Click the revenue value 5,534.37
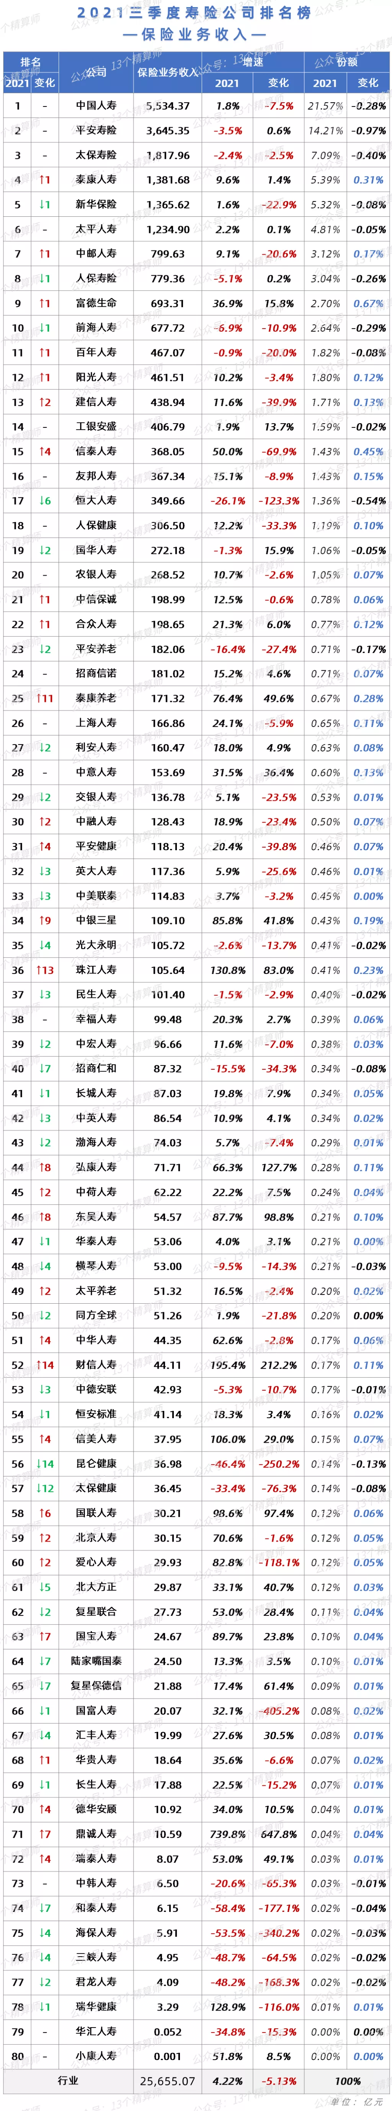Screen dimensions: 392x2111 coord(168,106)
